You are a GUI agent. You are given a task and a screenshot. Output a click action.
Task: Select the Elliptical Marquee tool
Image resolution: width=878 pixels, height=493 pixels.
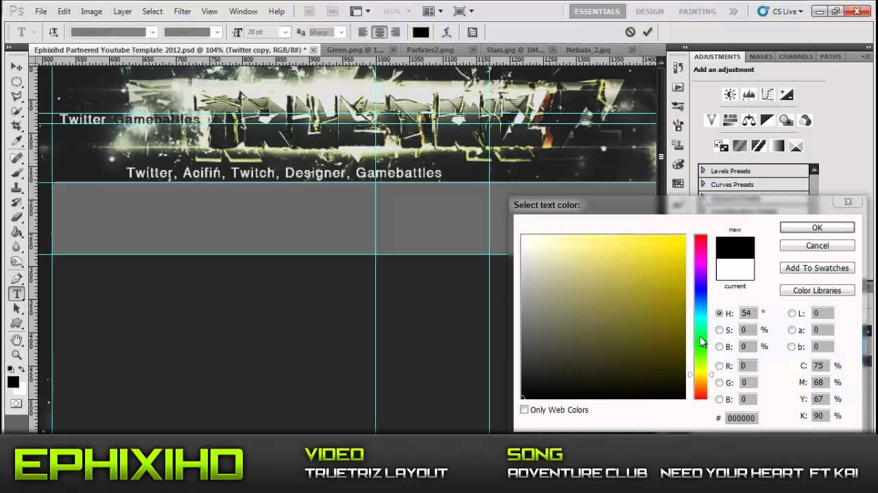pos(16,82)
